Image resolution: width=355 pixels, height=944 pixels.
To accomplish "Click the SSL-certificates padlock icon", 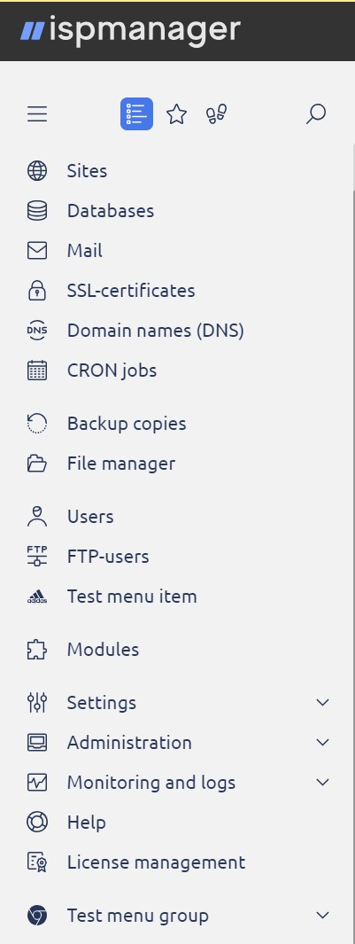I will pos(37,290).
